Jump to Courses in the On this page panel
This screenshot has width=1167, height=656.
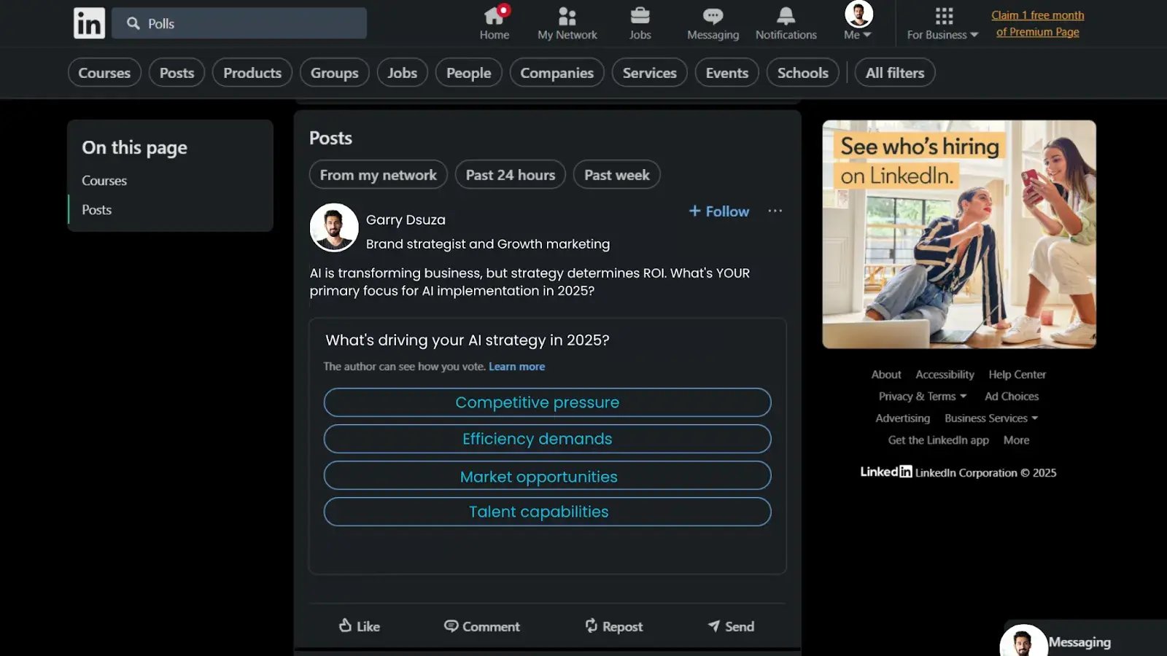click(104, 181)
